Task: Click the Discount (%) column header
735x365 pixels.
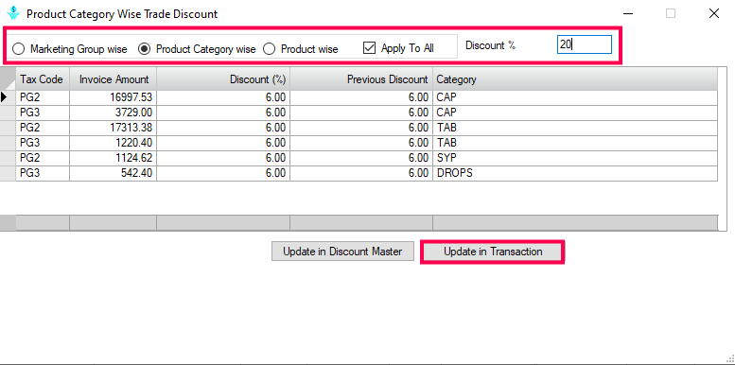Action: (223, 79)
